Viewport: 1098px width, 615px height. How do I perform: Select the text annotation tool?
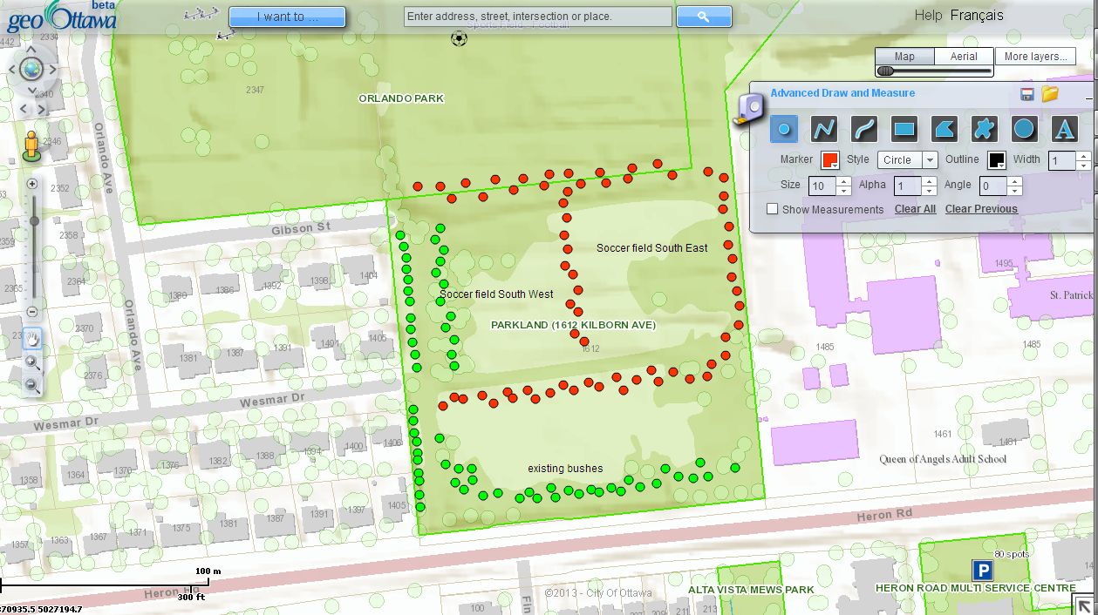point(1064,130)
